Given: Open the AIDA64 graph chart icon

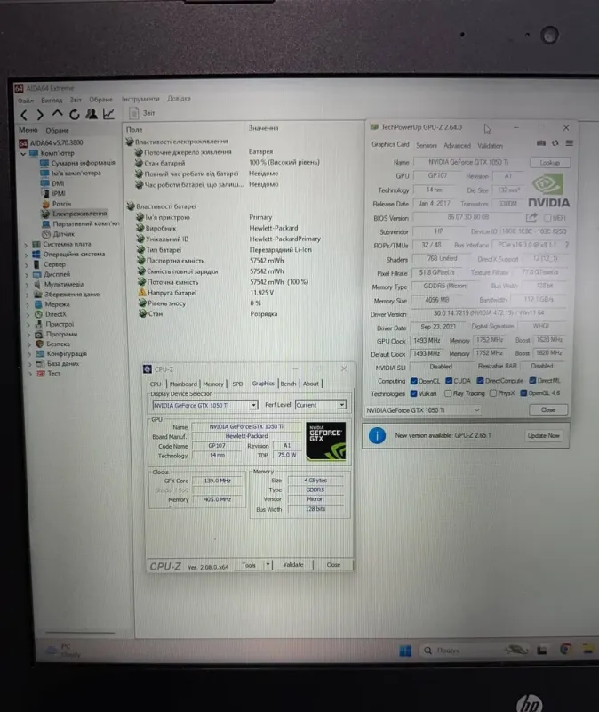Looking at the screenshot, I should (x=108, y=114).
